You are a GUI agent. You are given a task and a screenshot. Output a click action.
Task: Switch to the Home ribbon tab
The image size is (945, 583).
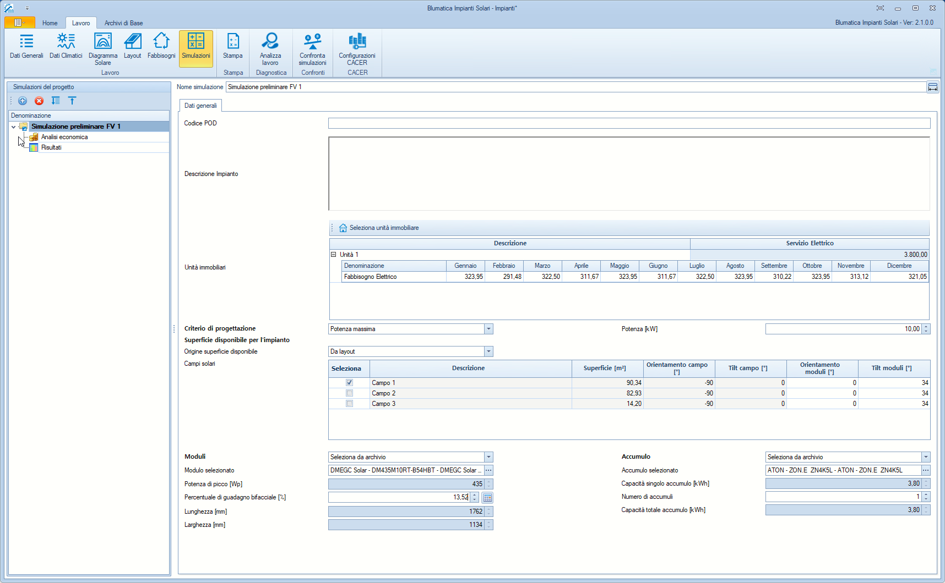(50, 23)
